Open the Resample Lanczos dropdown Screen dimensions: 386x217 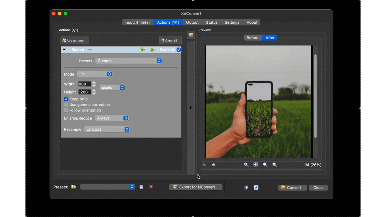pos(107,129)
